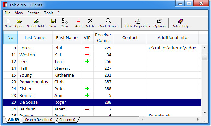Save the table with the Save icon
Viewport: 211px width, 126px height.
click(53, 21)
